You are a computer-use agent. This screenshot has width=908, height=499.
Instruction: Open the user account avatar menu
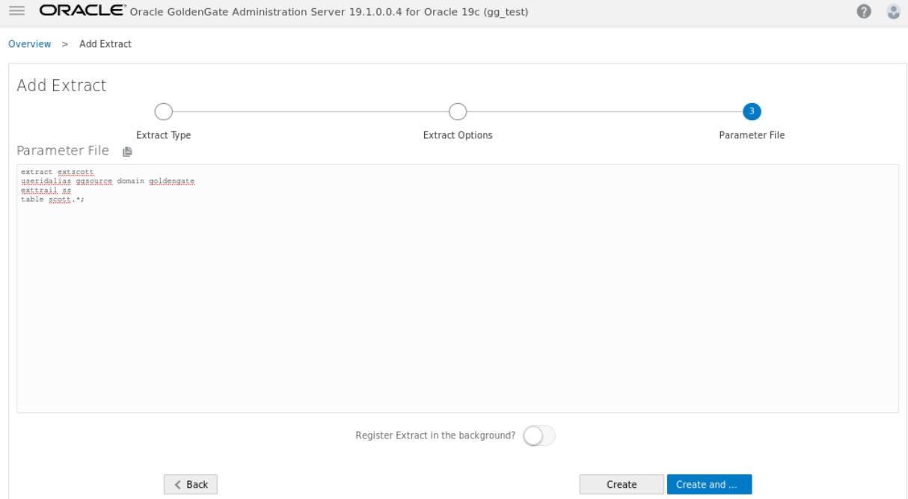[x=893, y=11]
